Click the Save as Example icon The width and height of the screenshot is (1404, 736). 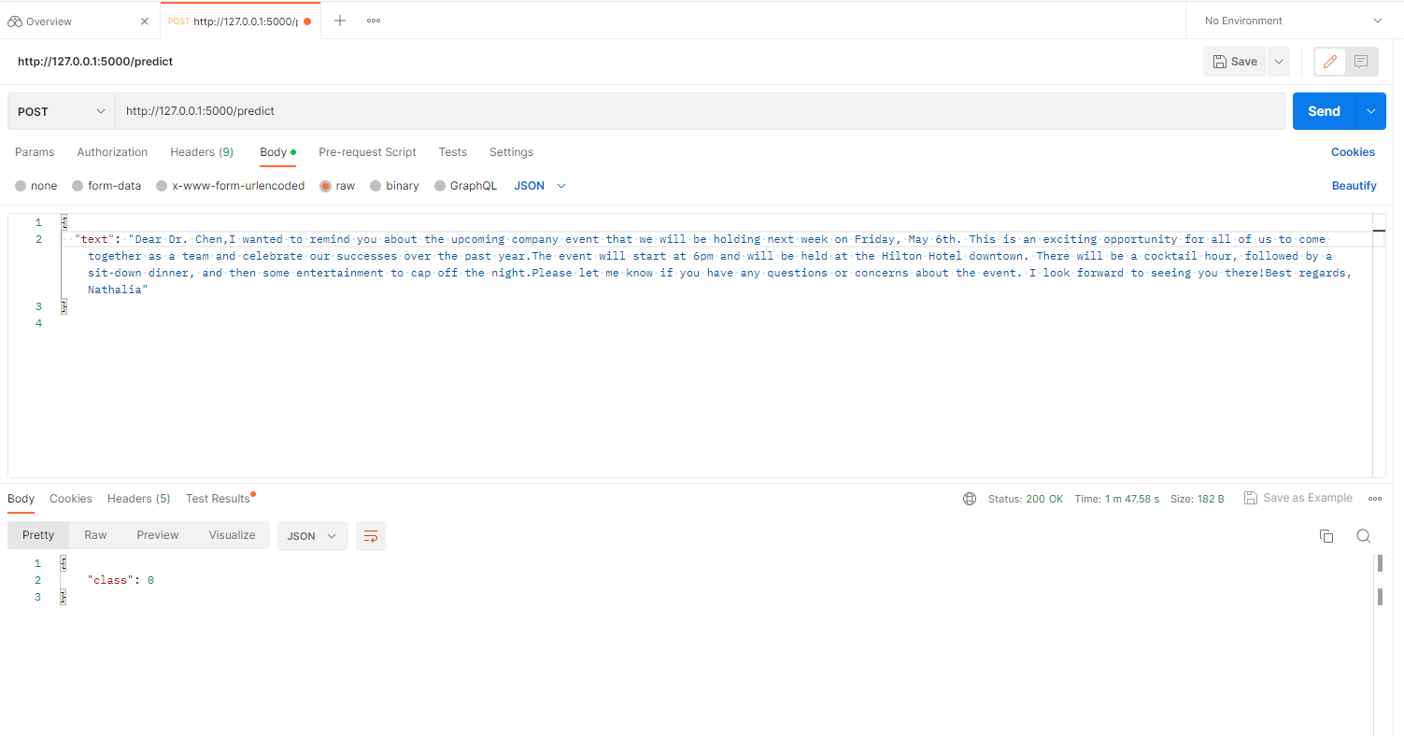tap(1251, 498)
